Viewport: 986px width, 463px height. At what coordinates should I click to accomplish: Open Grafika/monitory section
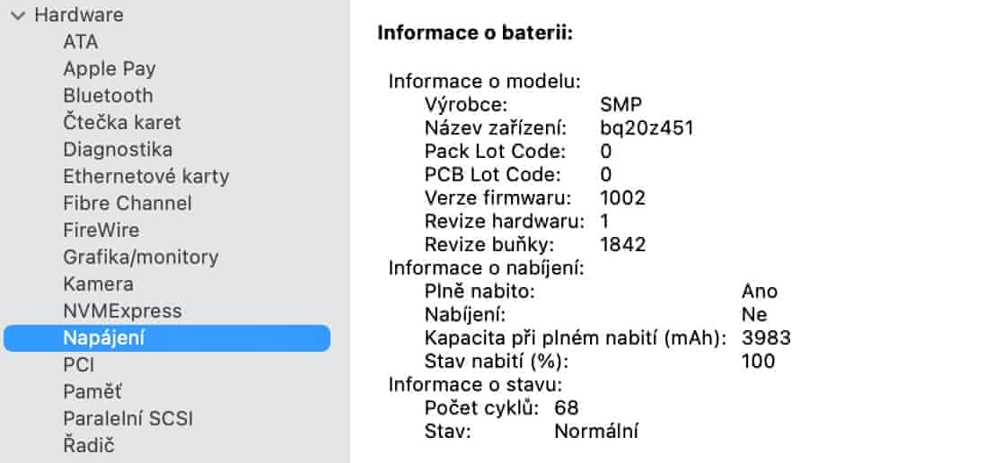pyautogui.click(x=140, y=257)
